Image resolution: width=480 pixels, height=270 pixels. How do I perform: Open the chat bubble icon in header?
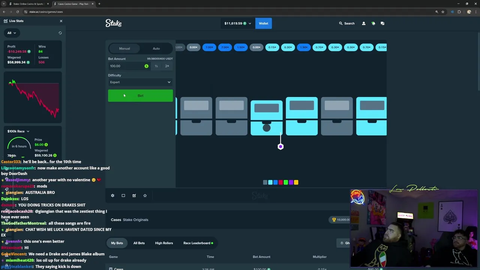pyautogui.click(x=382, y=23)
